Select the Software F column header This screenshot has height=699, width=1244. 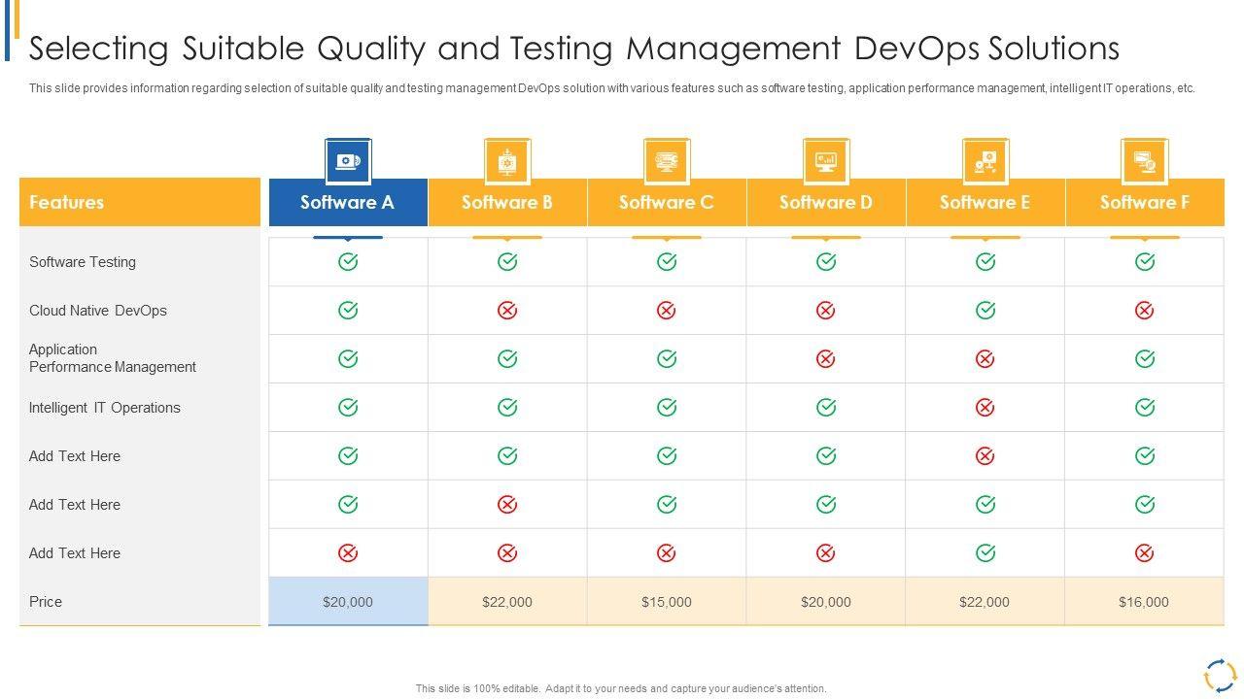(1144, 203)
